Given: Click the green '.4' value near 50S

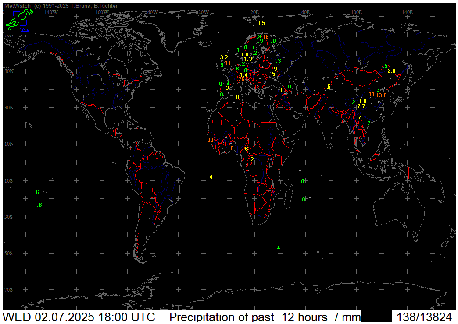Looking at the screenshot, I should pyautogui.click(x=278, y=248).
